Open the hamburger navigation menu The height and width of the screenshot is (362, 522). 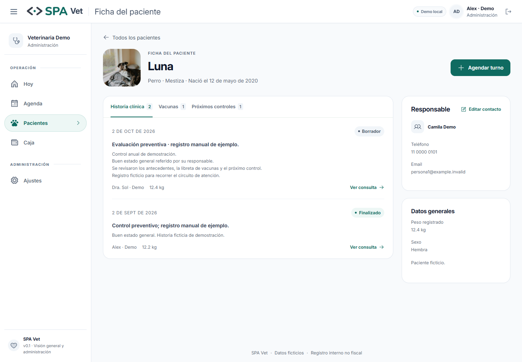point(14,12)
